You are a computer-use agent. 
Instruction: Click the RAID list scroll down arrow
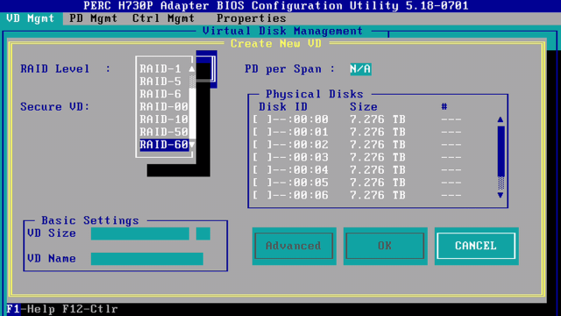[x=192, y=145]
